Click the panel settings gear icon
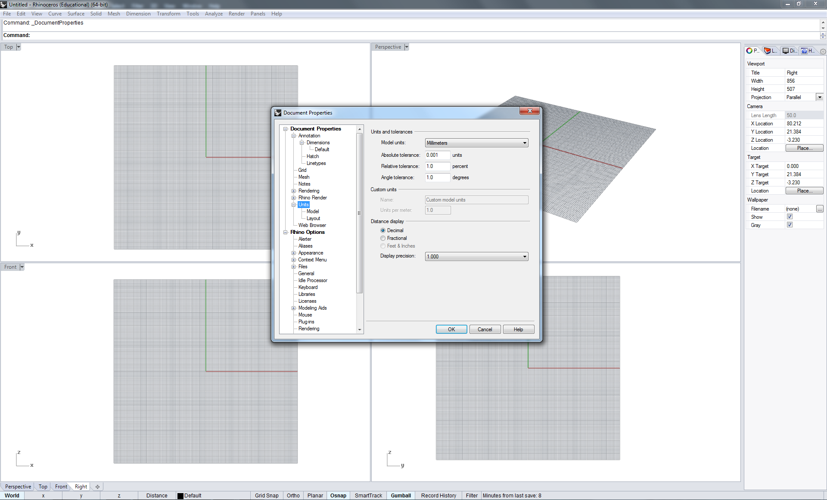The image size is (827, 500). [x=823, y=52]
